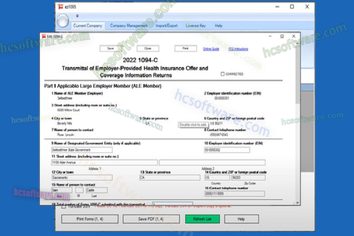Screen dimensions: 354x236
Task: Close the Edit 1094-C dialog window
Action: pyautogui.click(x=294, y=36)
